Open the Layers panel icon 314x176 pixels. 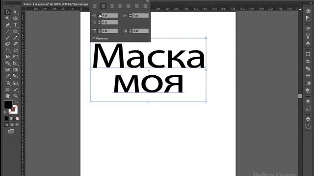pyautogui.click(x=308, y=119)
